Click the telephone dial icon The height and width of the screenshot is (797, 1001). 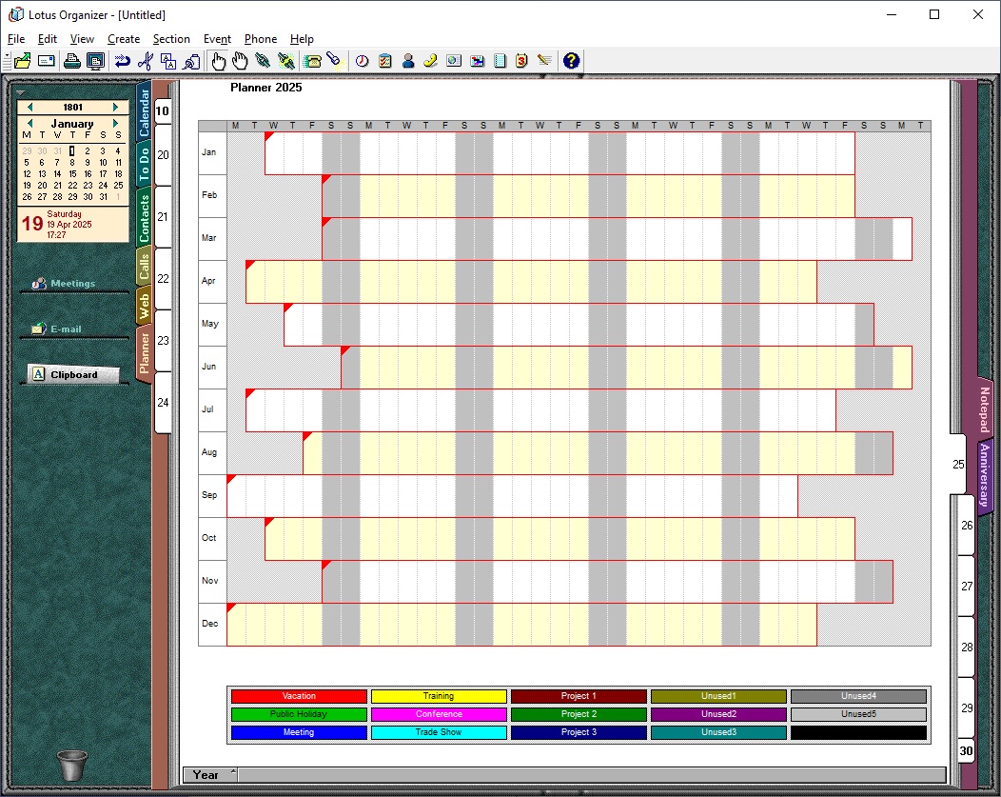[312, 61]
